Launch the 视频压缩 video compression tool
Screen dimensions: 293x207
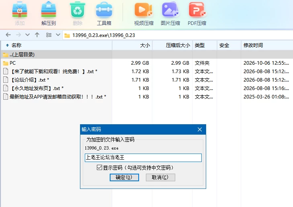[x=143, y=10]
